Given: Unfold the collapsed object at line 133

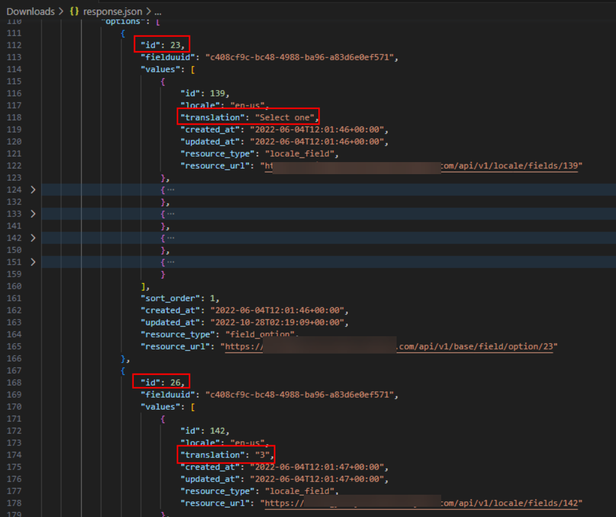Looking at the screenshot, I should [33, 214].
